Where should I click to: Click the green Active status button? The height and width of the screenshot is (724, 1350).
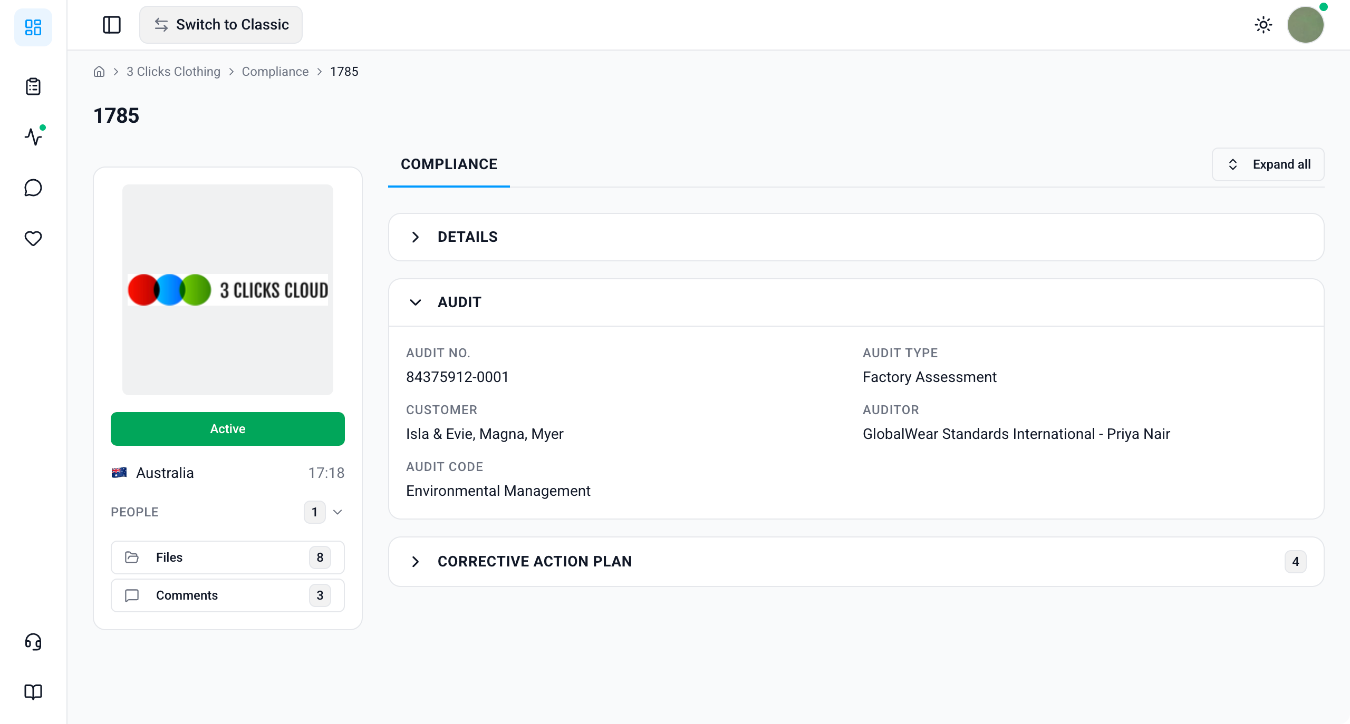(x=228, y=429)
